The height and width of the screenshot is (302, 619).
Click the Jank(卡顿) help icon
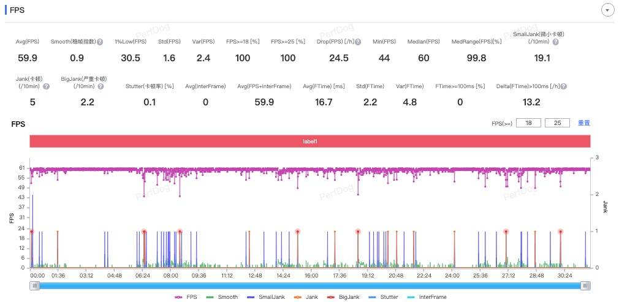click(46, 86)
